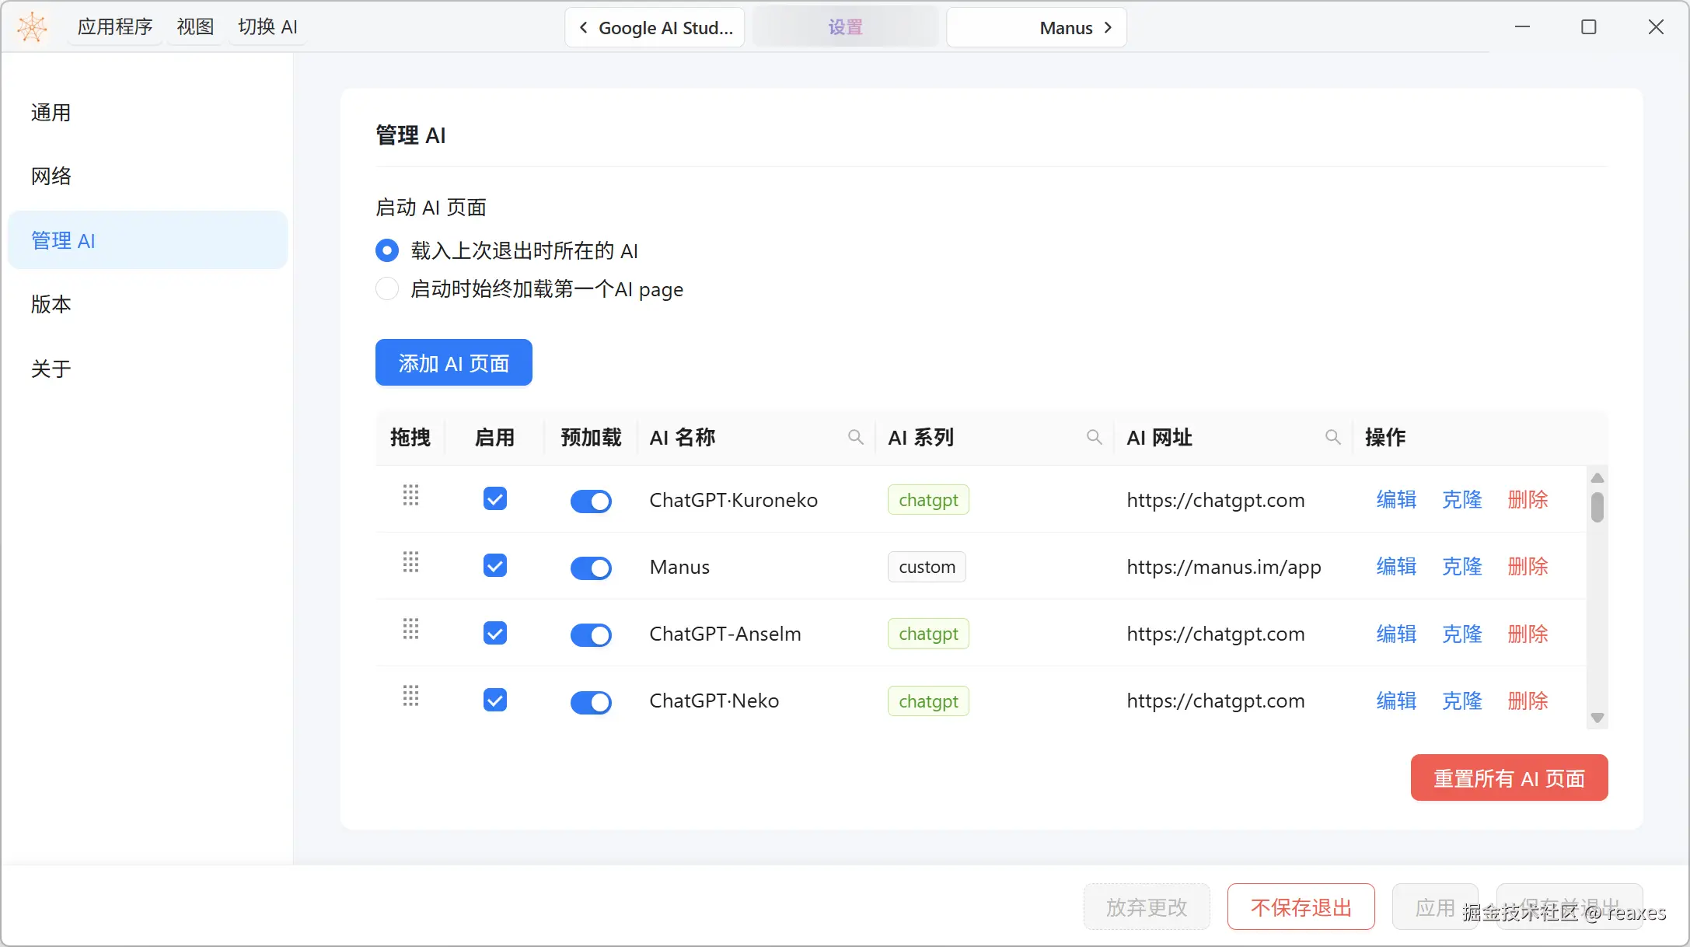The width and height of the screenshot is (1690, 947).
Task: Click 编辑 link for Manus
Action: 1396,566
